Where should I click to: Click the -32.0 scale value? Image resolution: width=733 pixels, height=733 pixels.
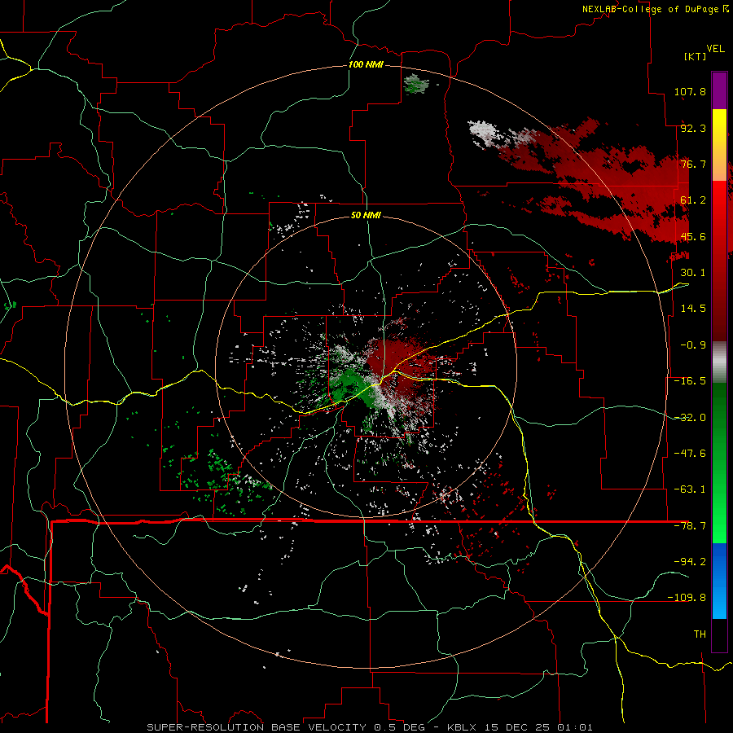tap(690, 418)
